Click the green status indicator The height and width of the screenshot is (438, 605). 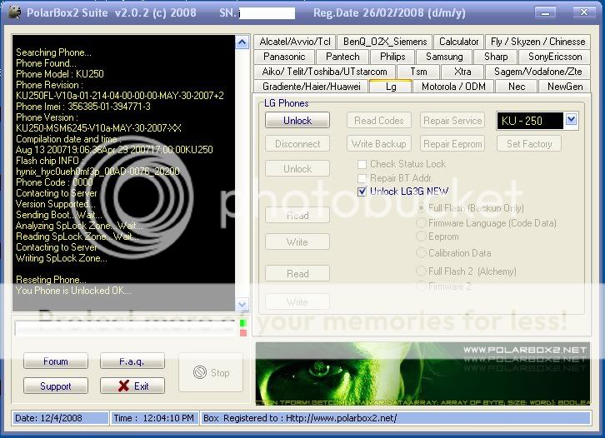tap(243, 323)
